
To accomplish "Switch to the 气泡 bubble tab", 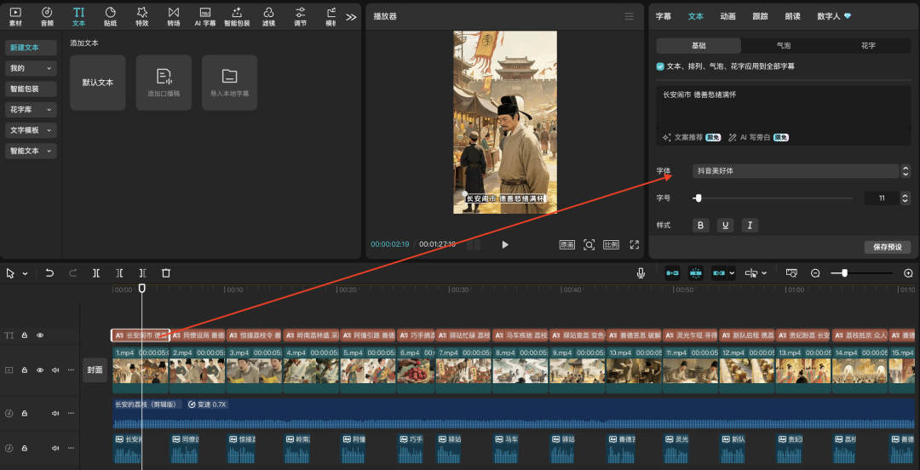I will (x=783, y=46).
